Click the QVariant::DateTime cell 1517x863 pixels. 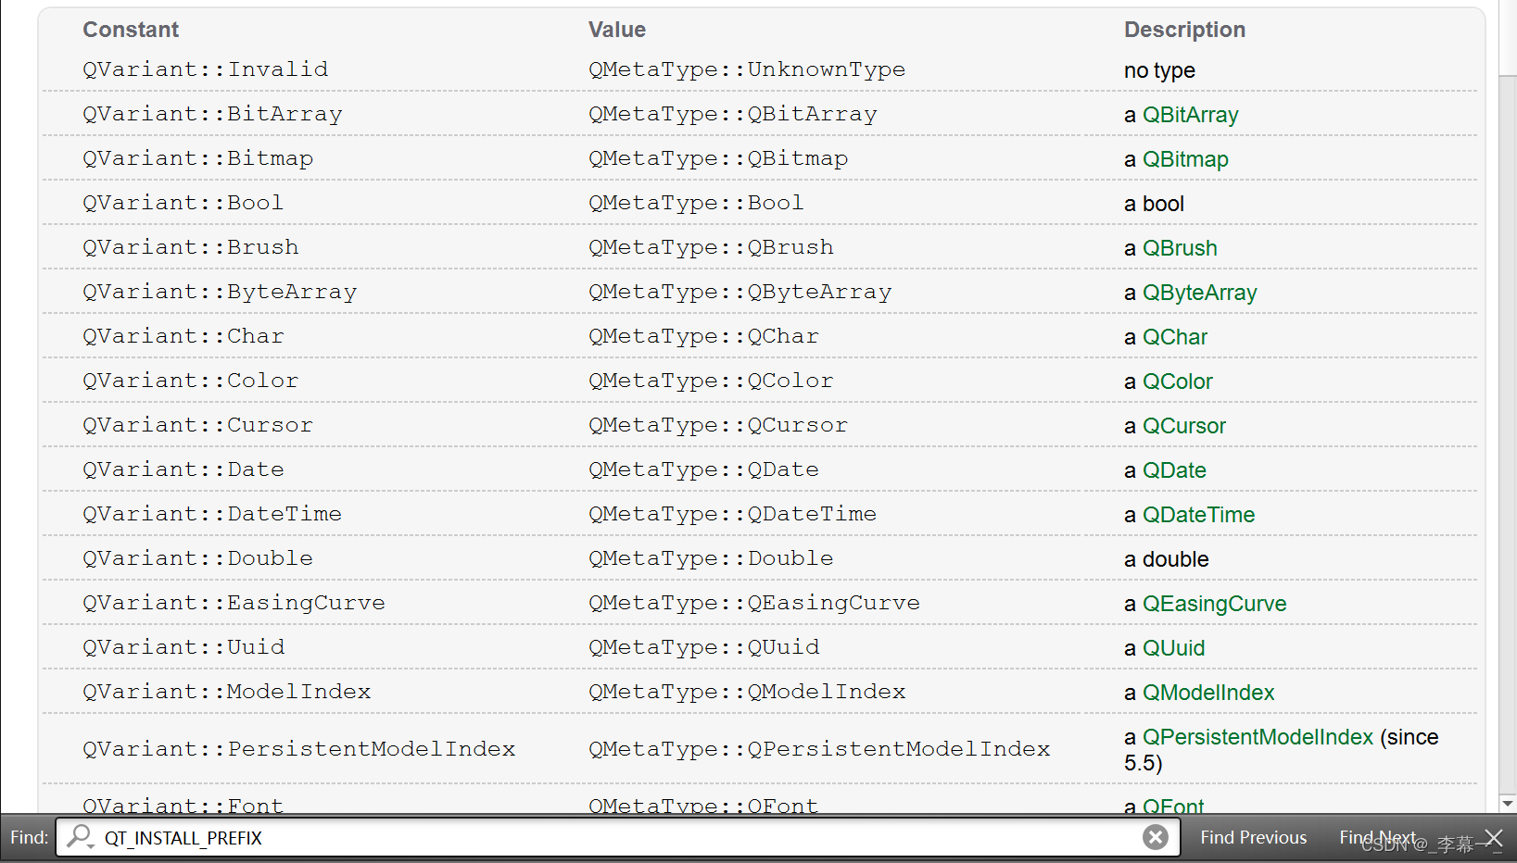pos(212,514)
